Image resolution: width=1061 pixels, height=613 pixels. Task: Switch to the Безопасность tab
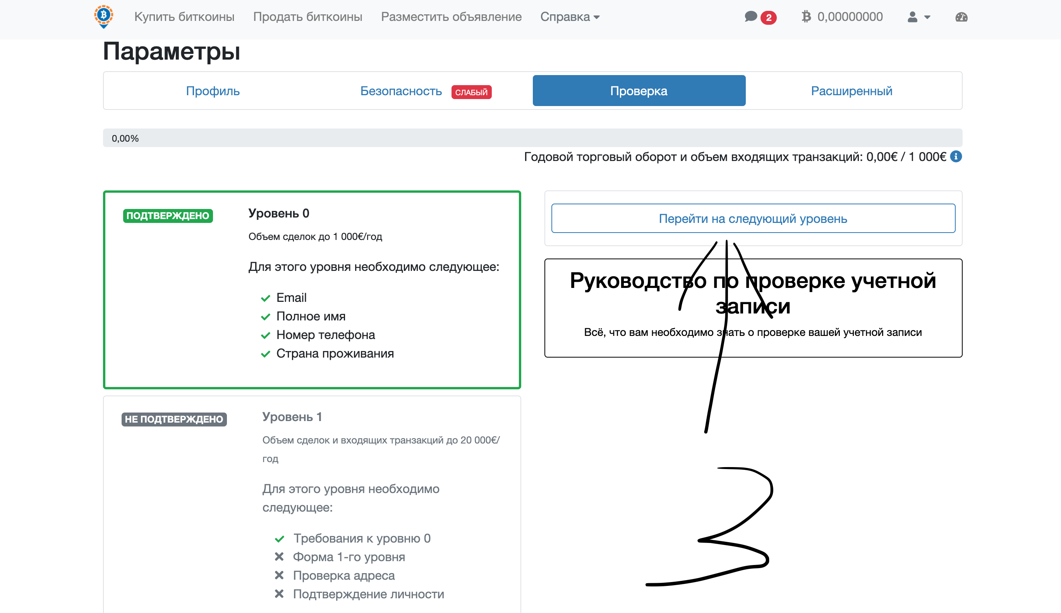pos(401,91)
